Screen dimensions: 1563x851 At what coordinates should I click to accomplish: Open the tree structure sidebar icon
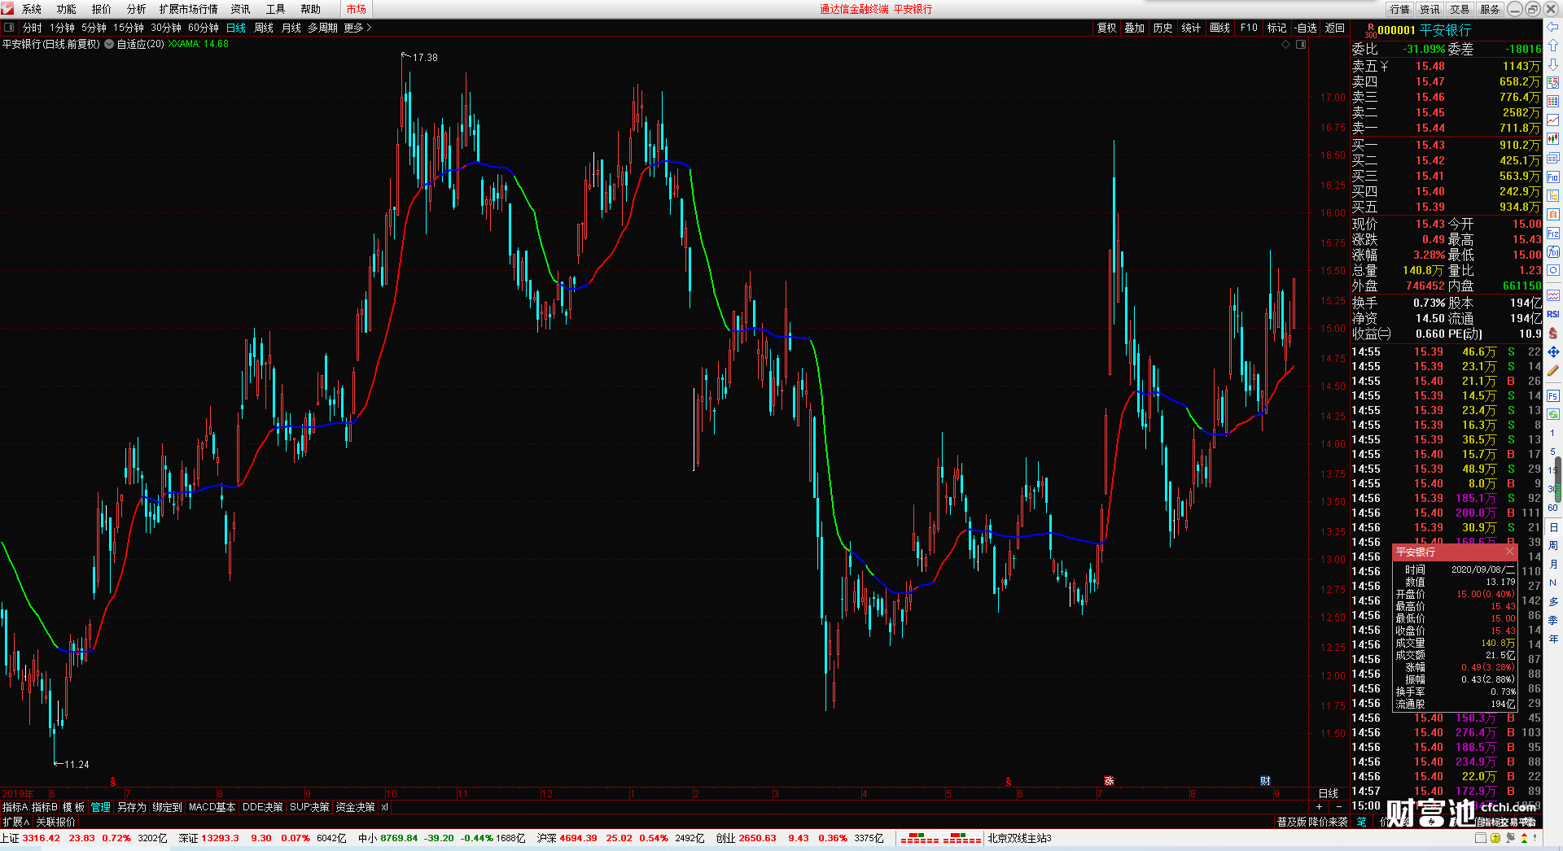tap(1552, 195)
